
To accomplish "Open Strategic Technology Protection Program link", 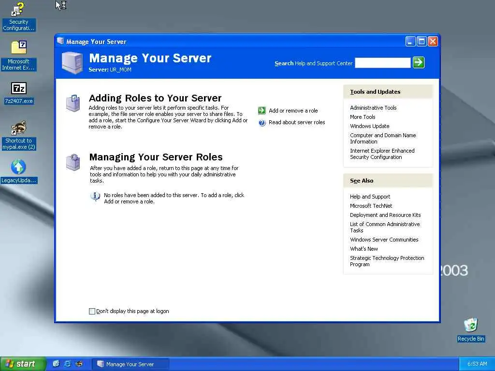I will tap(387, 261).
